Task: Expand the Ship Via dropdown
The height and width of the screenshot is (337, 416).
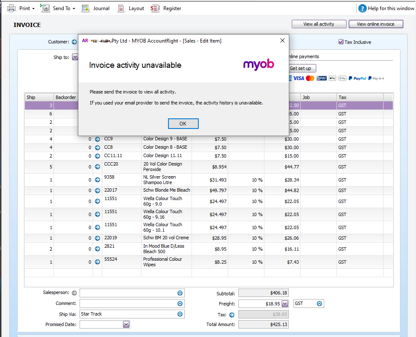Action: point(180,314)
